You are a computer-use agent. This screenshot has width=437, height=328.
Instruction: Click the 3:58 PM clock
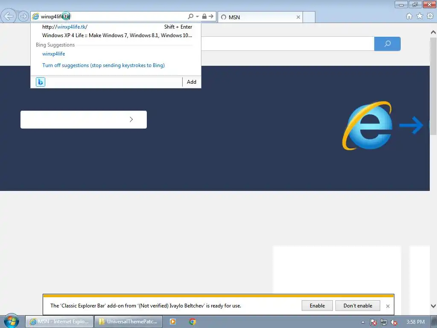[415, 322]
